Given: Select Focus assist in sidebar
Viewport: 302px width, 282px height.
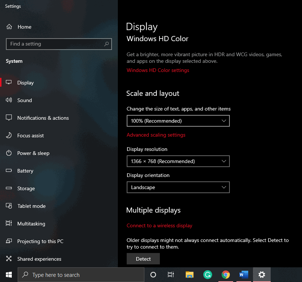Looking at the screenshot, I should tap(31, 135).
